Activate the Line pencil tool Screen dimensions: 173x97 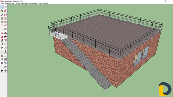[x=2, y=15]
